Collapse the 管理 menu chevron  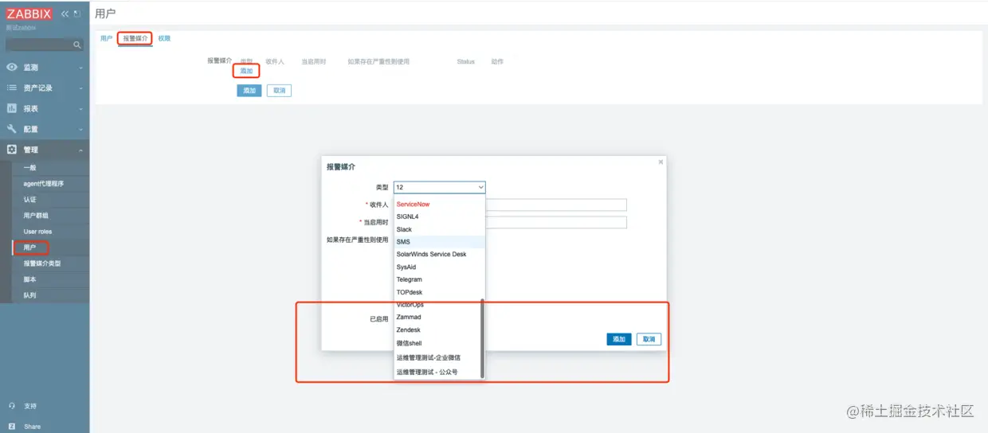pyautogui.click(x=81, y=150)
